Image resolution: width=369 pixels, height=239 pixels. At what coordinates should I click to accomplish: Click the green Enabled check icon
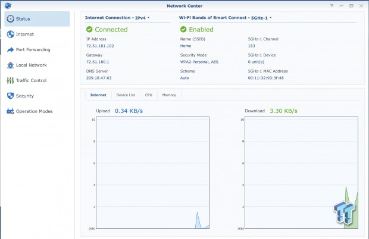click(x=183, y=29)
